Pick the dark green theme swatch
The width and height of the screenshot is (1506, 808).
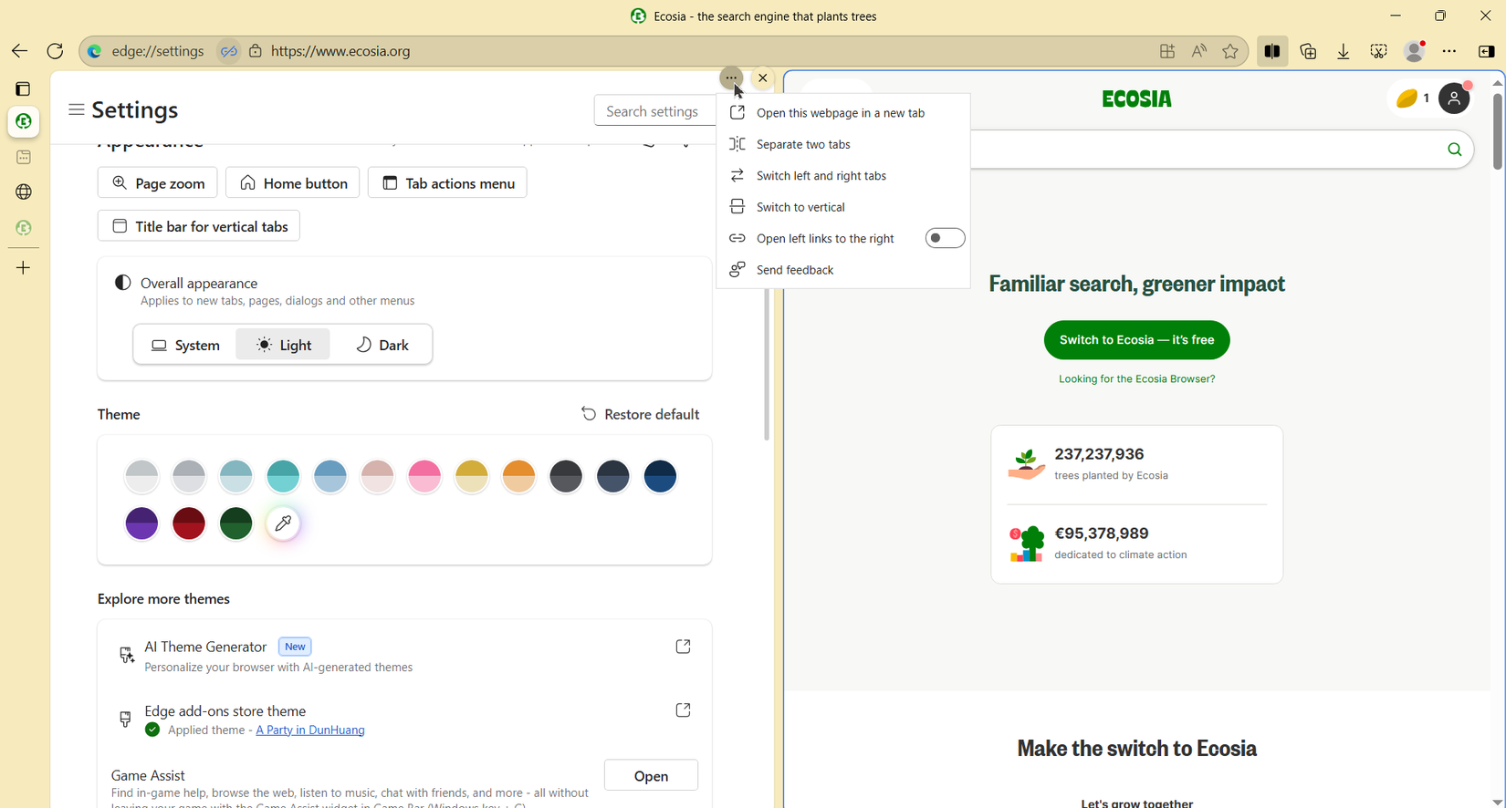pyautogui.click(x=236, y=523)
